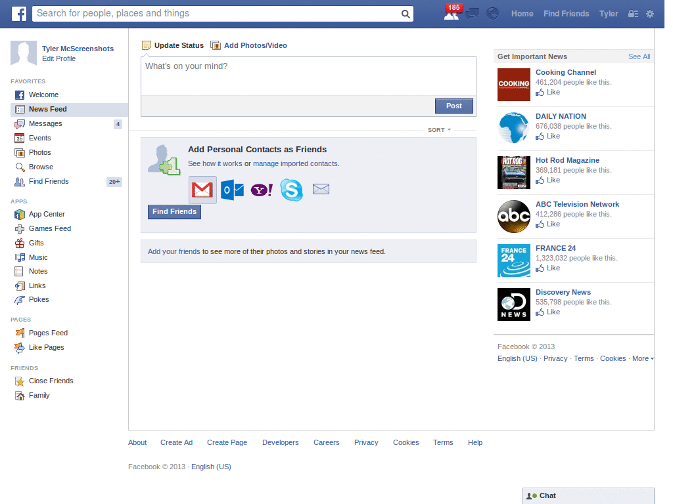The image size is (673, 504).
Task: Select Gmail contact import icon
Action: tap(202, 190)
